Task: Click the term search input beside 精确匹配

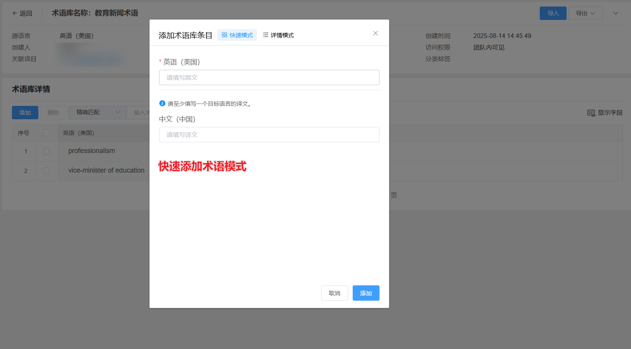Action: pyautogui.click(x=140, y=112)
